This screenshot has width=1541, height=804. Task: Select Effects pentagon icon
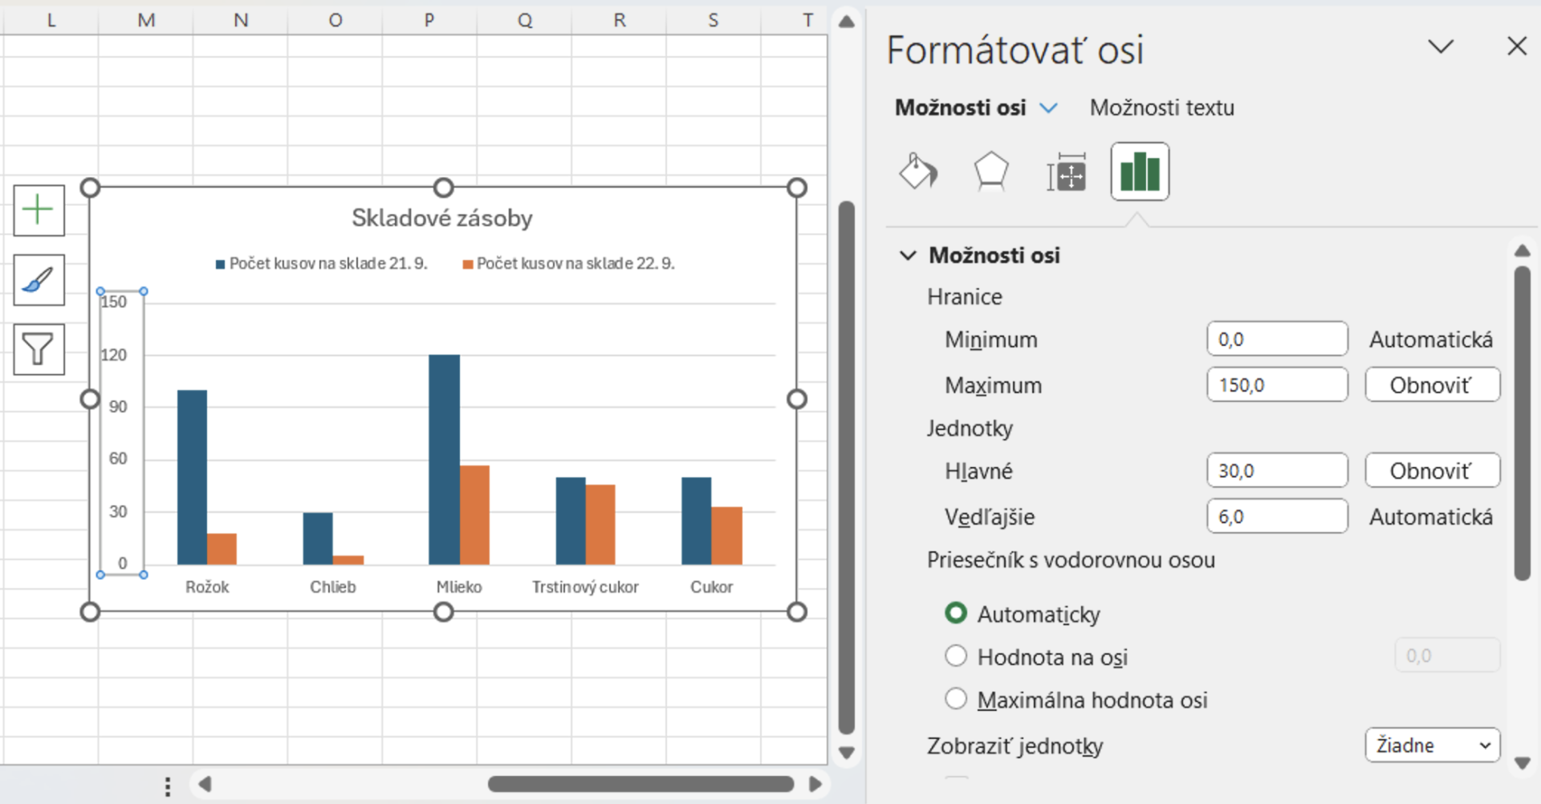click(990, 171)
